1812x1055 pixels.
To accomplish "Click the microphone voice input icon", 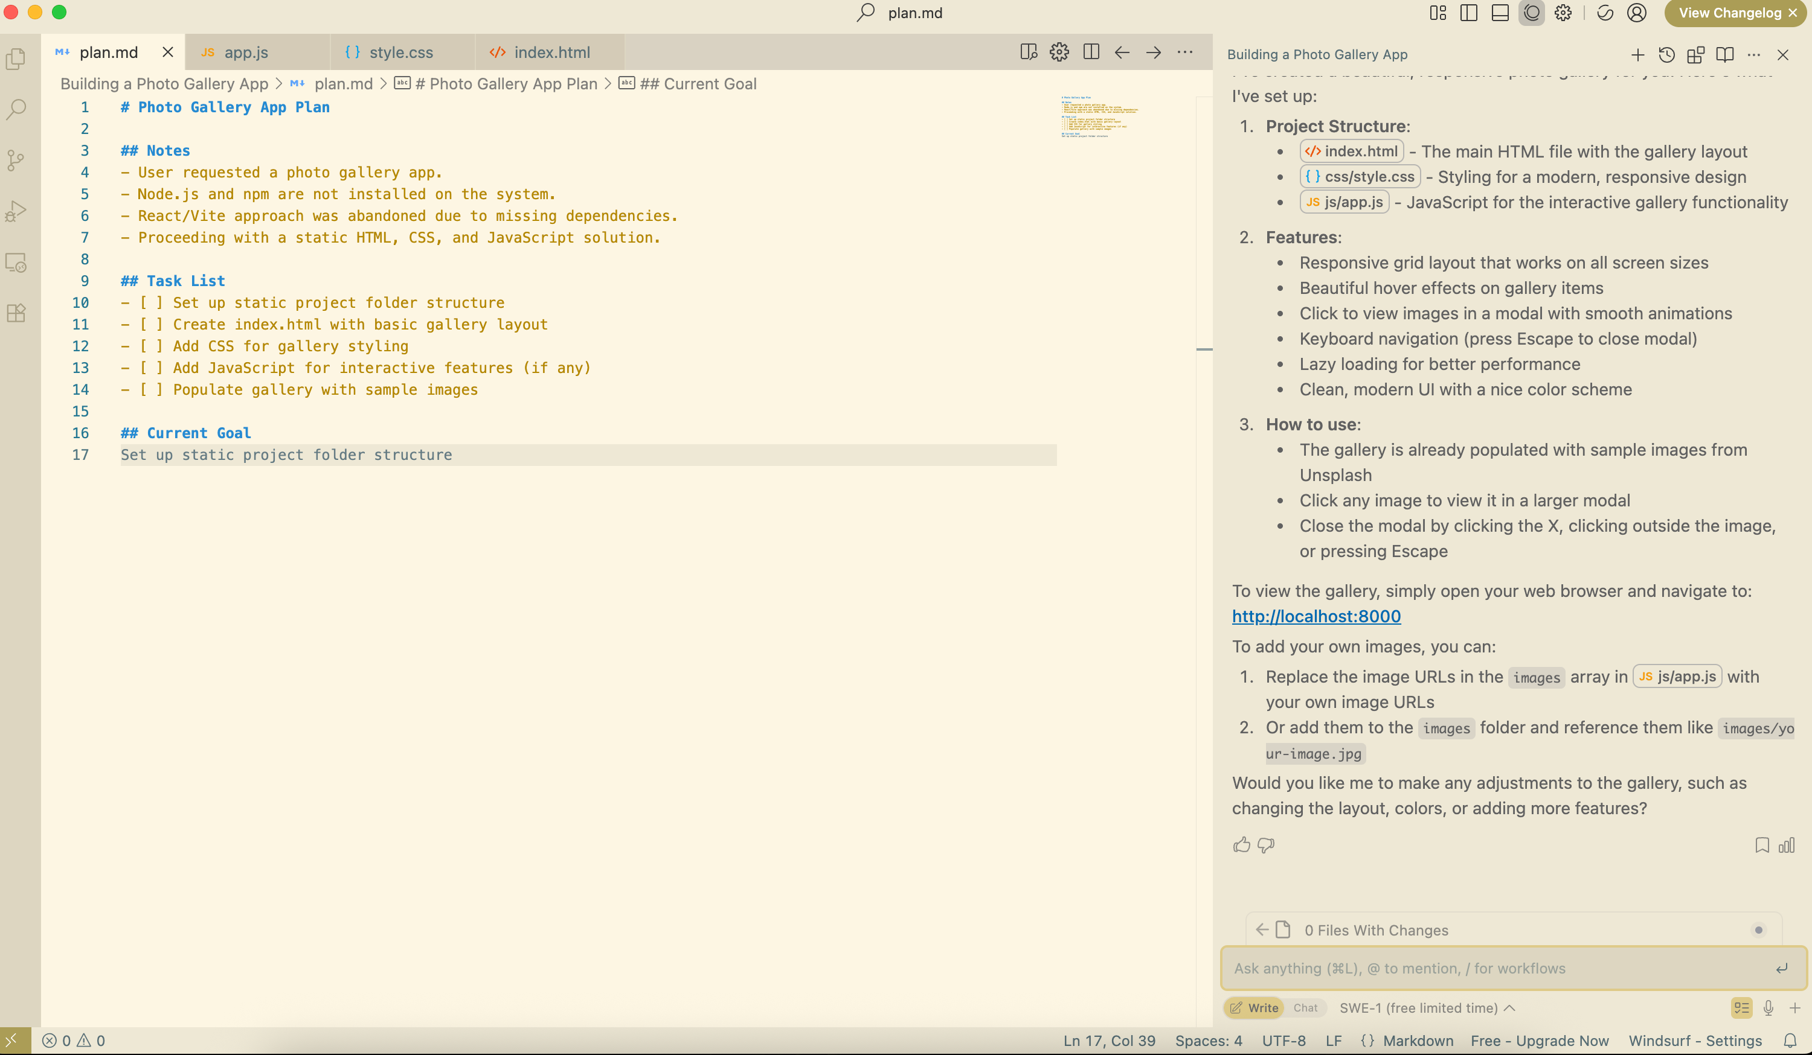I will coord(1768,1007).
